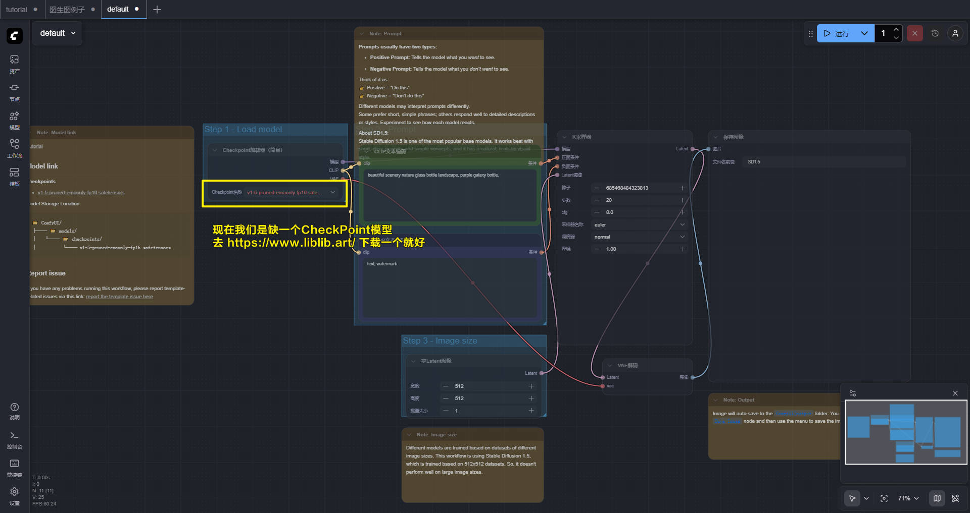Click the positive prompt text field
Image resolution: width=970 pixels, height=513 pixels.
point(449,194)
